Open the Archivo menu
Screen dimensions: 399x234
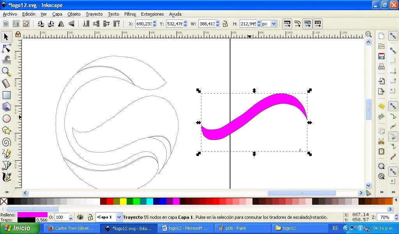click(10, 14)
